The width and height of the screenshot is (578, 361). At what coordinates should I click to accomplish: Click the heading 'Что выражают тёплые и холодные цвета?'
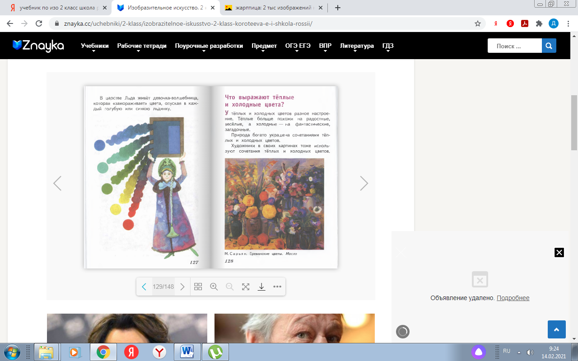(260, 101)
